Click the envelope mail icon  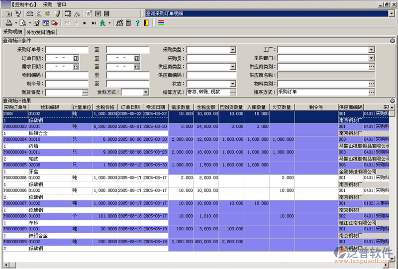(29, 13)
